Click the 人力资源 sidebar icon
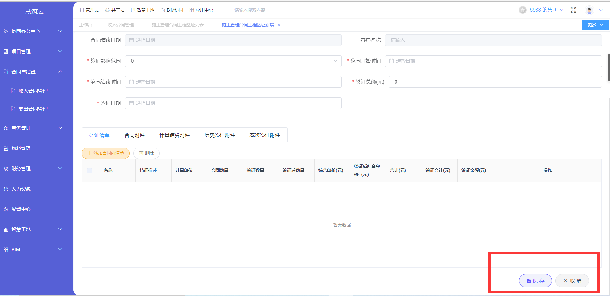This screenshot has width=610, height=296. 6,189
